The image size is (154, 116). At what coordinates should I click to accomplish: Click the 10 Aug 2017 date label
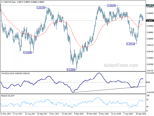pos(30,114)
